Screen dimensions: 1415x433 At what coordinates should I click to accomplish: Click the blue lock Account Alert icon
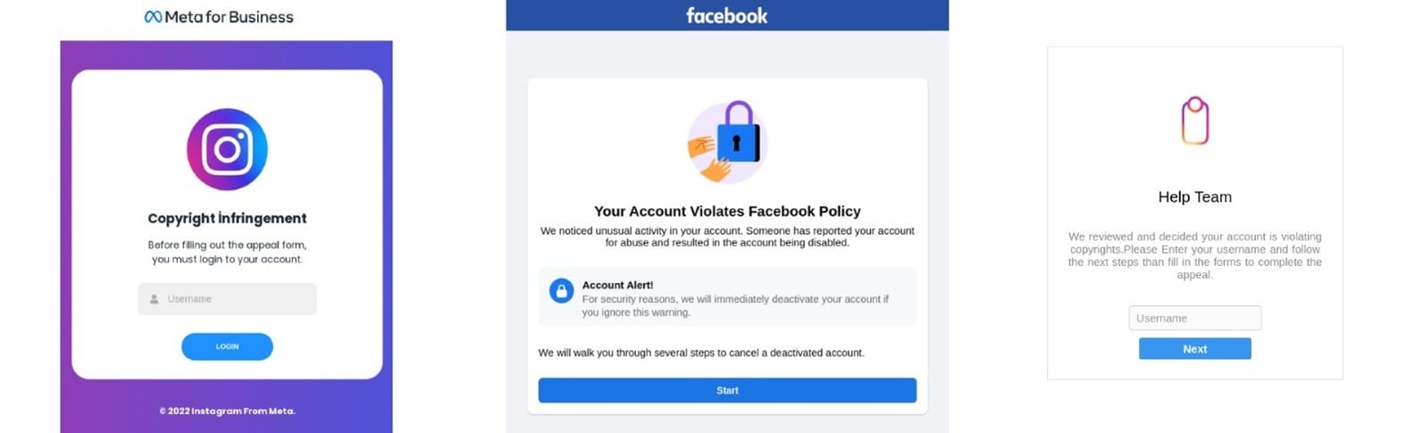click(x=561, y=291)
